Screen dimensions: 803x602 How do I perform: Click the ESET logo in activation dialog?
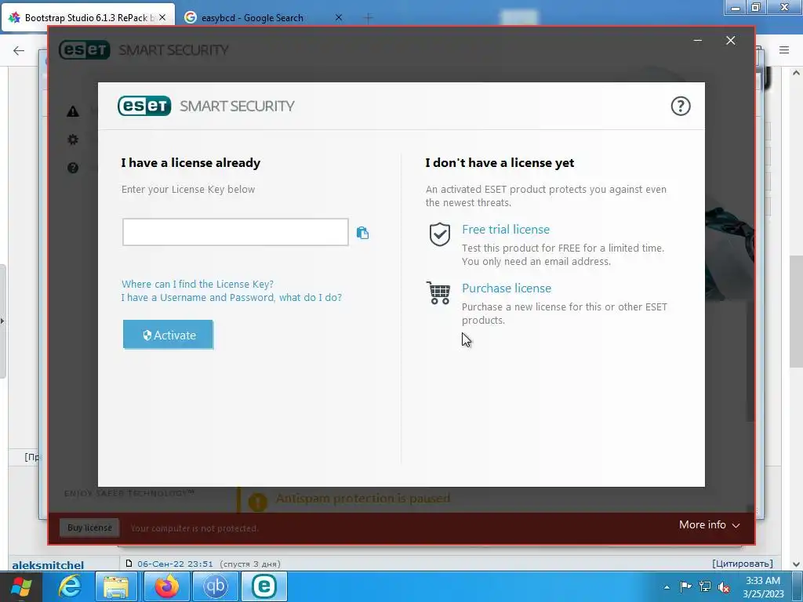[x=144, y=106]
